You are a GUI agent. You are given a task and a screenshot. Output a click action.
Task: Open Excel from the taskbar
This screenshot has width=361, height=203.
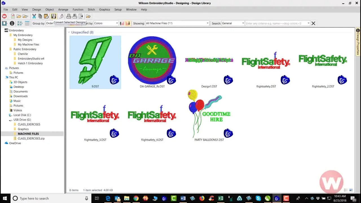click(221, 198)
